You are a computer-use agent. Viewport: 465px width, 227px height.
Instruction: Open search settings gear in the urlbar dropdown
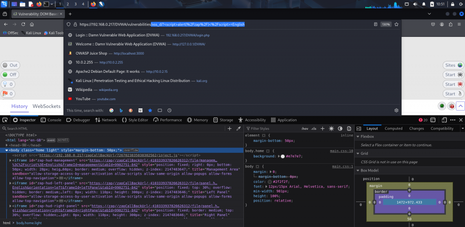point(396,110)
